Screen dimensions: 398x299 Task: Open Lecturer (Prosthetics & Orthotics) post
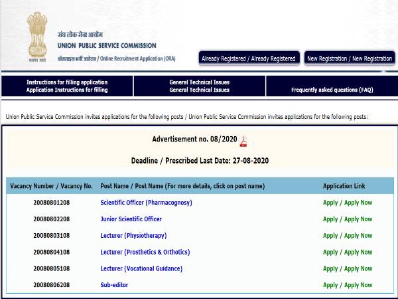coord(145,252)
